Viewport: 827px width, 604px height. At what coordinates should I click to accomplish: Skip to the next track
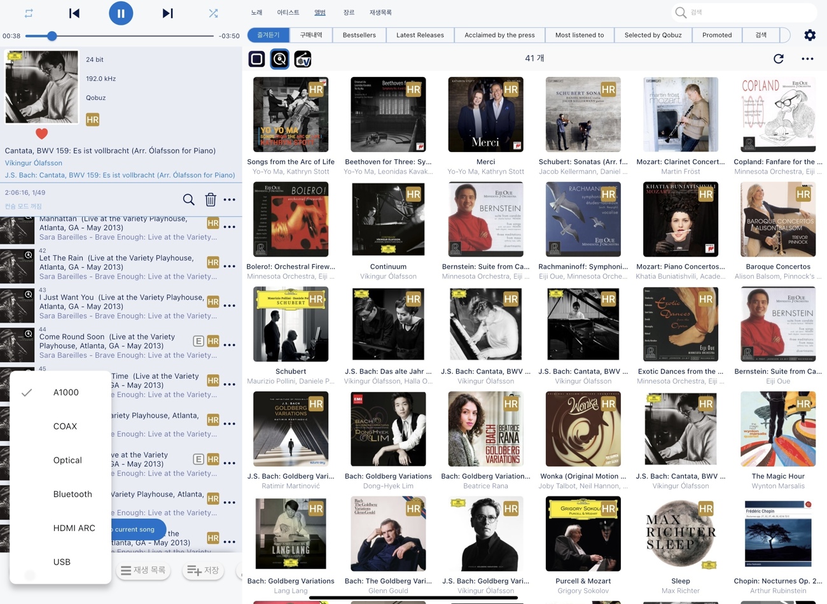point(167,13)
